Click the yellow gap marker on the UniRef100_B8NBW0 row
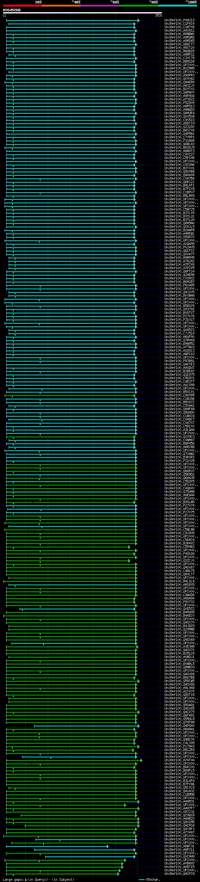 tap(13, 35)
